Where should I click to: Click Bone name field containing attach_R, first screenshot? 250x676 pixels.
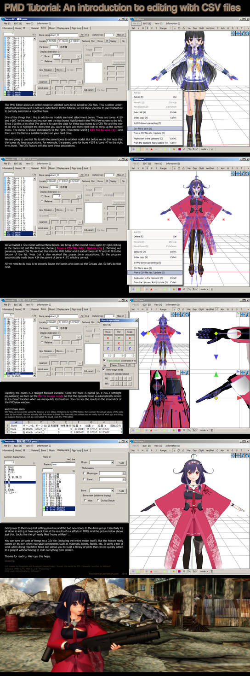pyautogui.click(x=64, y=35)
